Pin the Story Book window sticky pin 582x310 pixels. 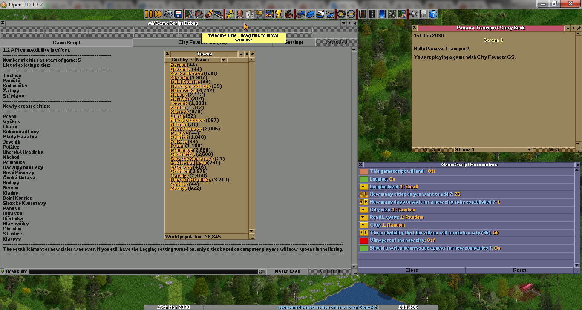pos(579,28)
